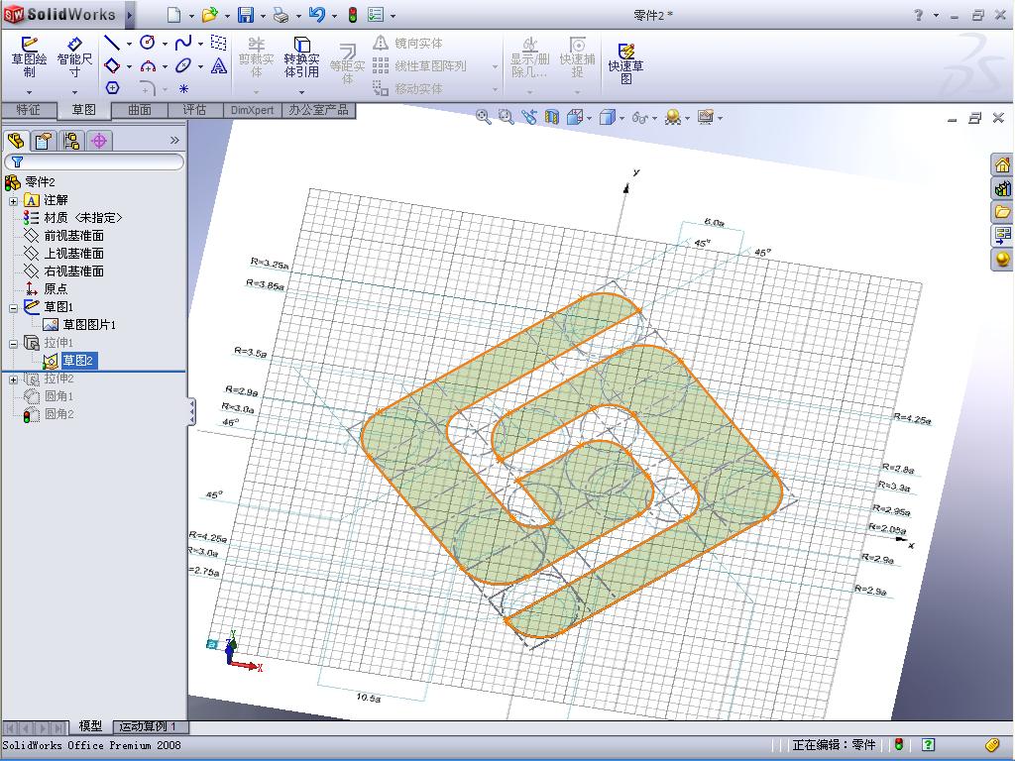Select the Centerpoint Arc tool
1015x761 pixels.
pos(148,66)
